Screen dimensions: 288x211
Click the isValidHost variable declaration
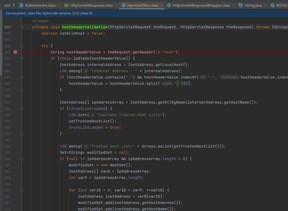[x=72, y=33]
